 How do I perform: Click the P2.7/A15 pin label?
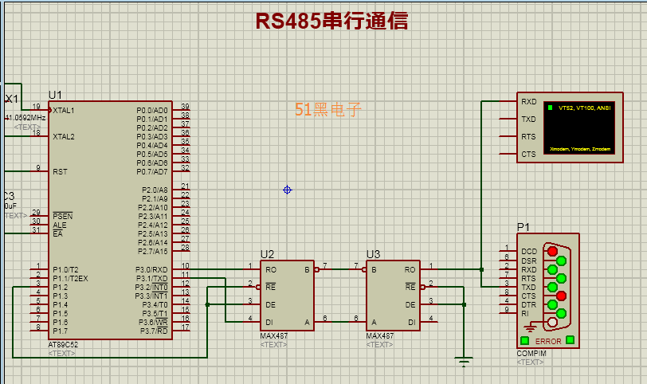[x=153, y=251]
